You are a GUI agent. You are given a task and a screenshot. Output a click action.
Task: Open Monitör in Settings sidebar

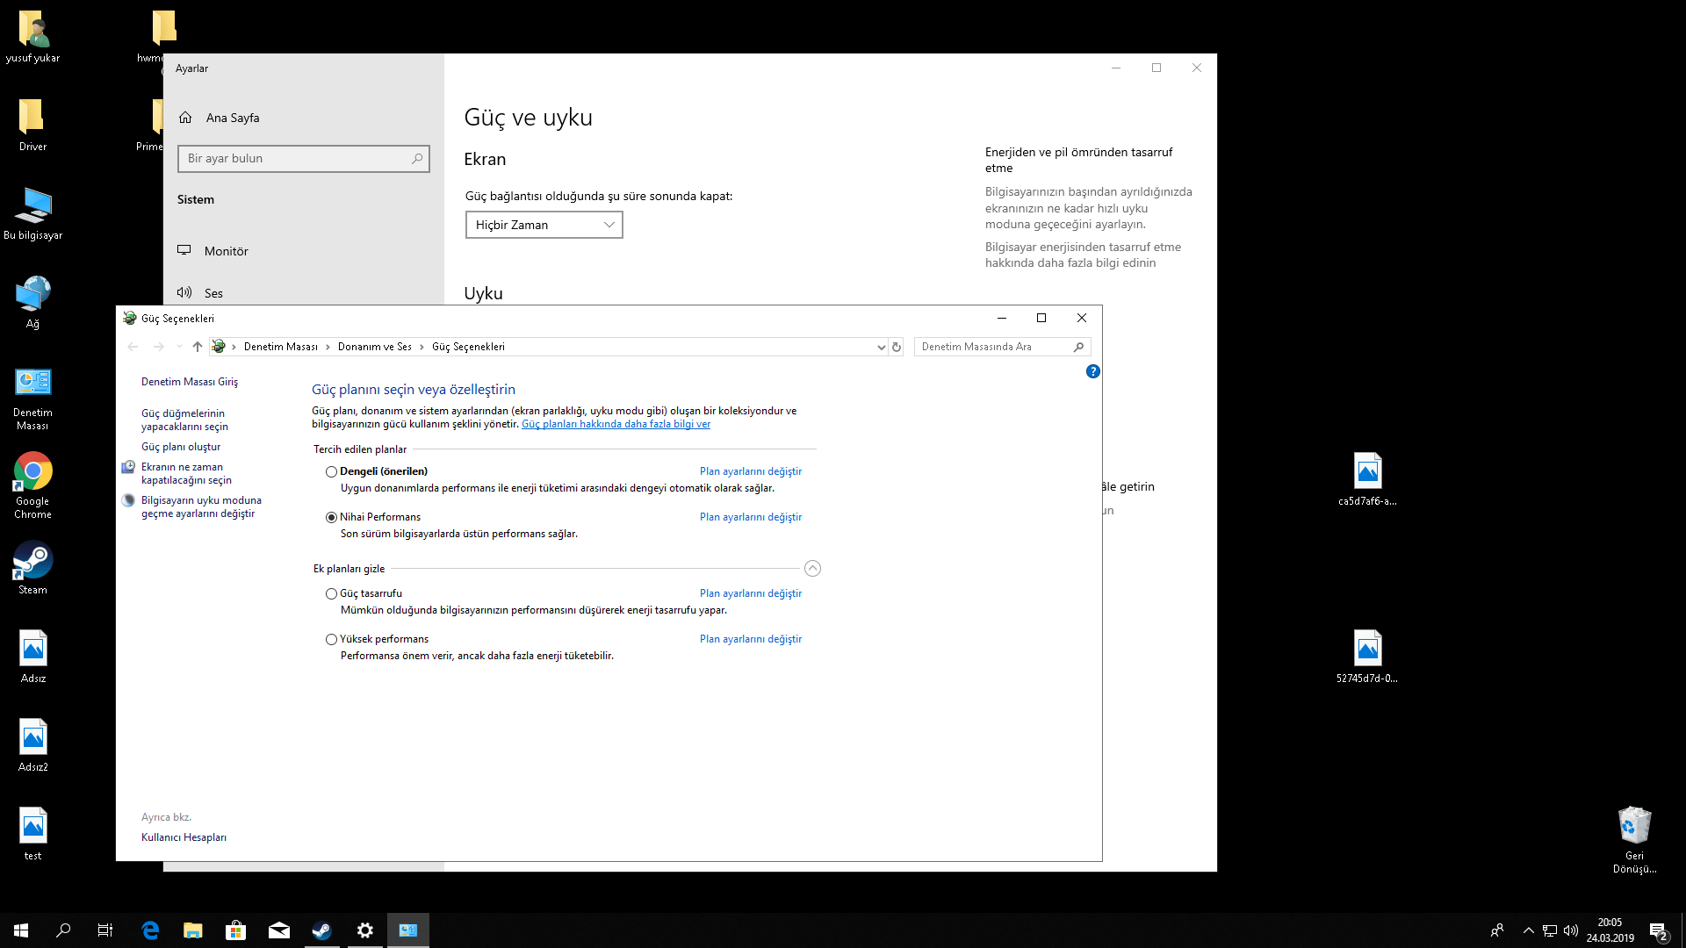point(226,251)
